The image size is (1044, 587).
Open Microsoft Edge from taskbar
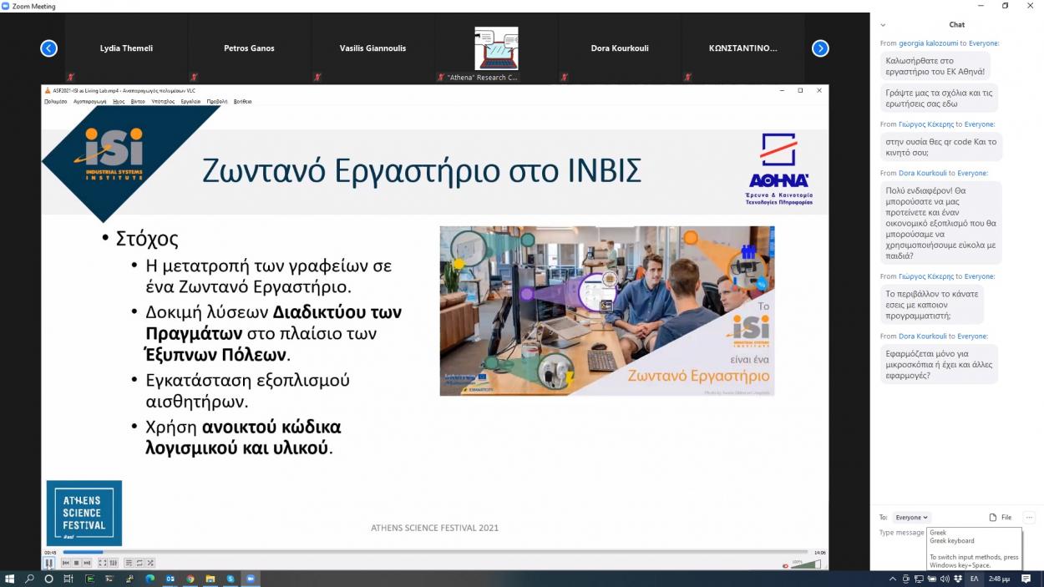(150, 579)
